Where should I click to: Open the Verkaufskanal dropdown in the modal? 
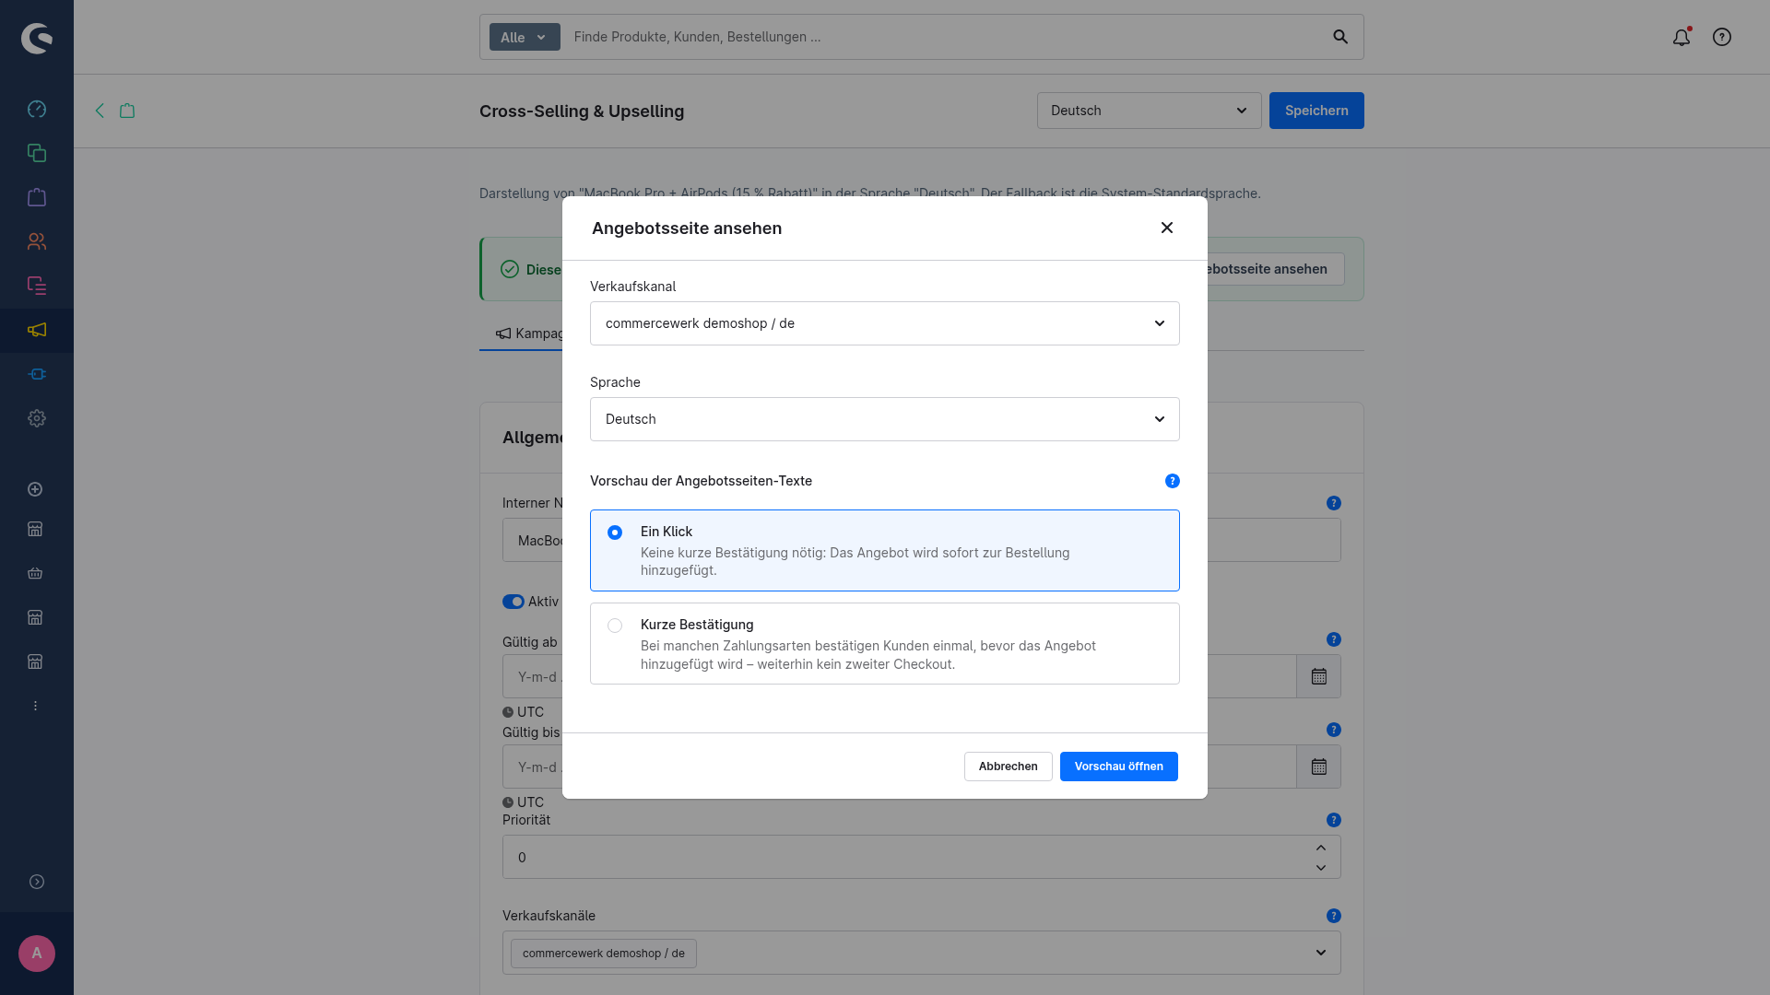tap(885, 323)
